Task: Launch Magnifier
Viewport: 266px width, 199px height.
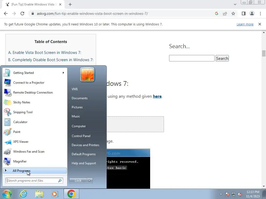Action: tap(35, 161)
